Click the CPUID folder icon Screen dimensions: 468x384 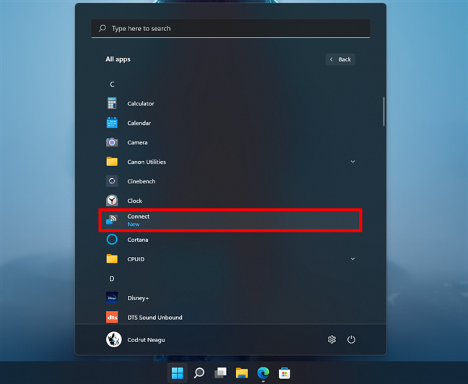pos(112,258)
